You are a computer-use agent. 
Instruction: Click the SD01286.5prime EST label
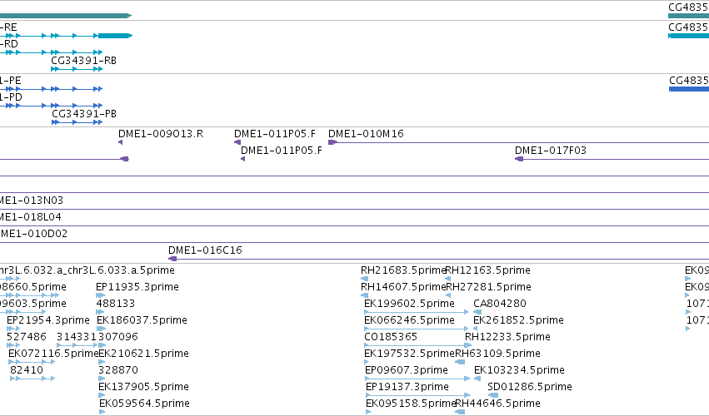pyautogui.click(x=530, y=387)
